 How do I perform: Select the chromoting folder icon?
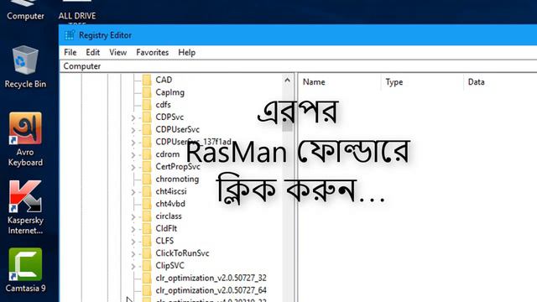click(147, 179)
